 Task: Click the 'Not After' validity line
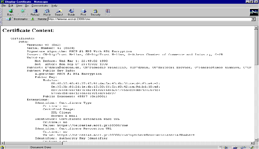point(71,64)
